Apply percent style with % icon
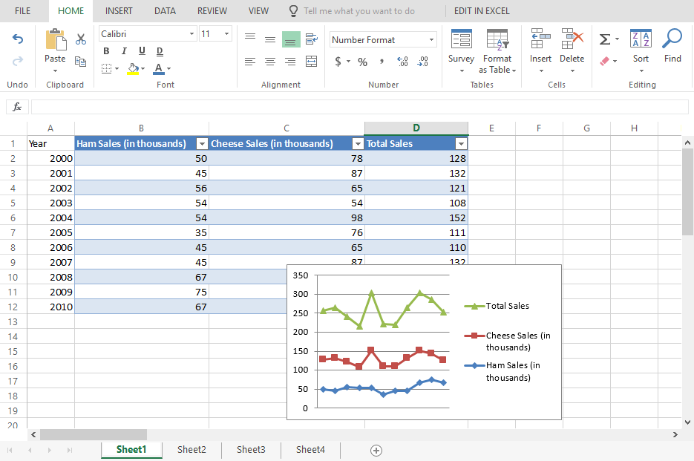The height and width of the screenshot is (461, 694). 362,62
